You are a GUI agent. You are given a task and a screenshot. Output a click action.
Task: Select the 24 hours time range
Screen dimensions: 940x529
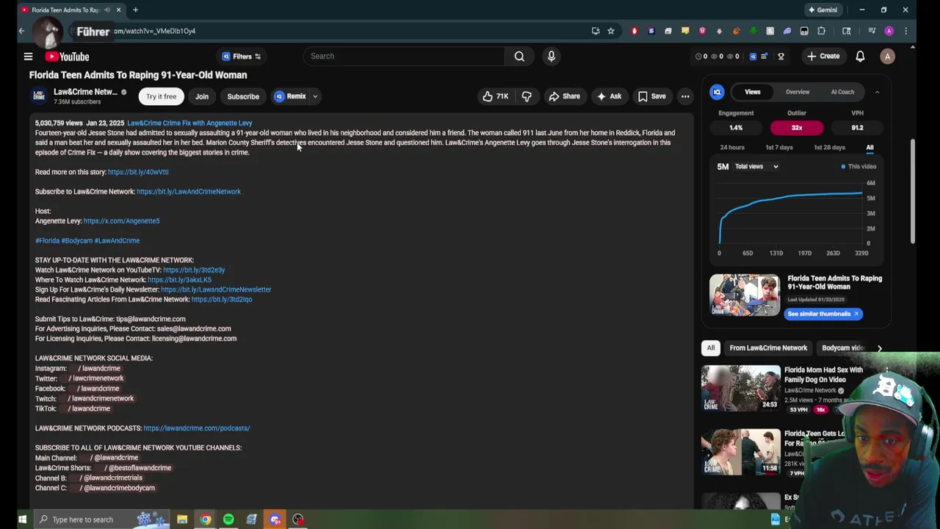click(732, 148)
